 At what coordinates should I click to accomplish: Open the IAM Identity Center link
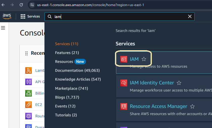pyautogui.click(x=152, y=83)
